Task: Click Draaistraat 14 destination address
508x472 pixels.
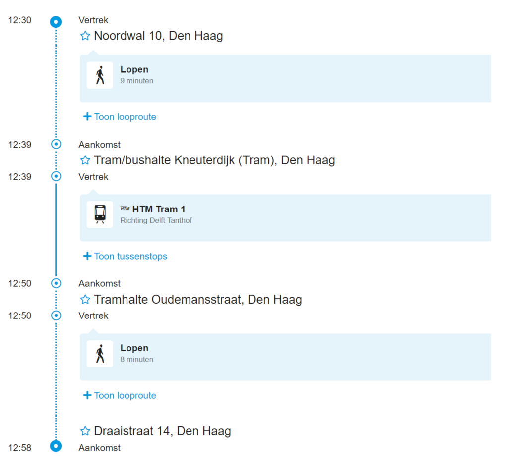Action: (162, 431)
